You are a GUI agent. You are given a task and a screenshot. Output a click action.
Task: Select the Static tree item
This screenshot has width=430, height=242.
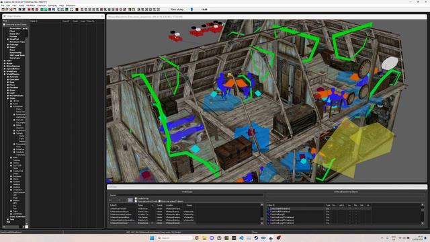tap(12, 98)
